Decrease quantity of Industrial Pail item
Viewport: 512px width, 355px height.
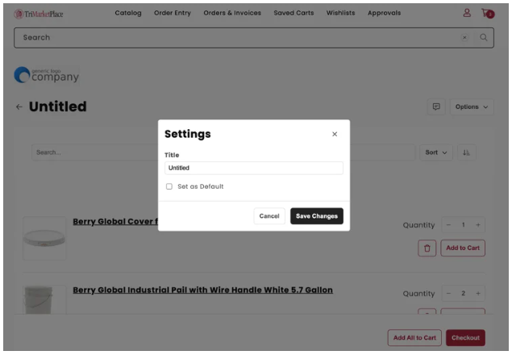point(448,293)
